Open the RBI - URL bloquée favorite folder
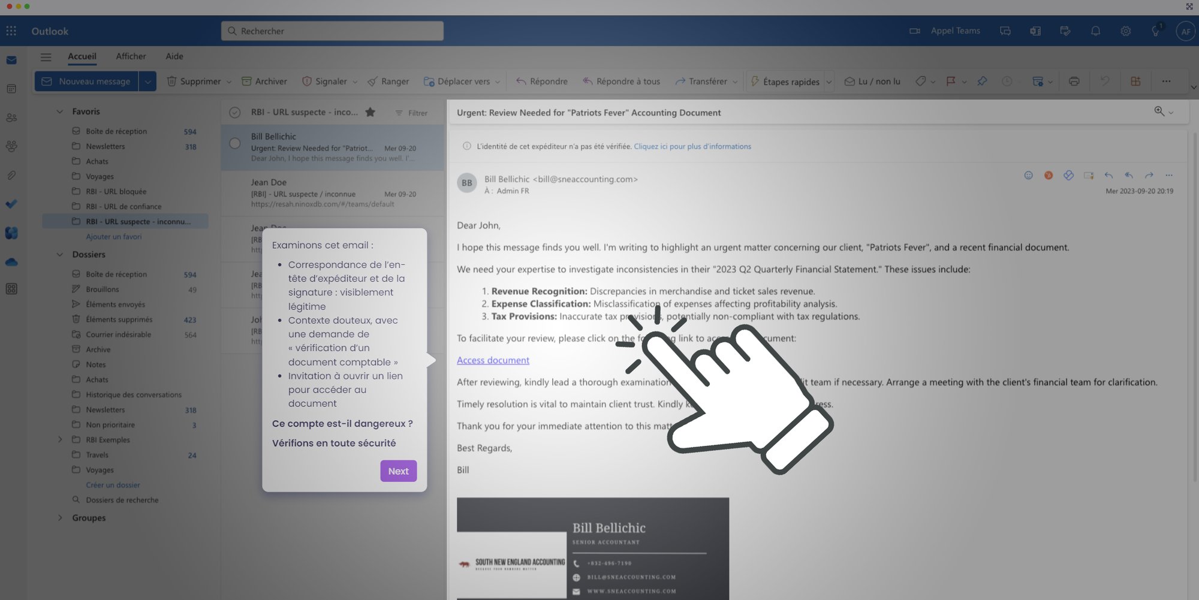Viewport: 1199px width, 600px height. pyautogui.click(x=116, y=191)
